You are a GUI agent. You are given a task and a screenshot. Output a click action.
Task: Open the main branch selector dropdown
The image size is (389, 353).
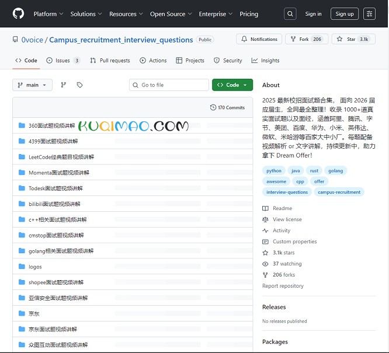pyautogui.click(x=32, y=85)
